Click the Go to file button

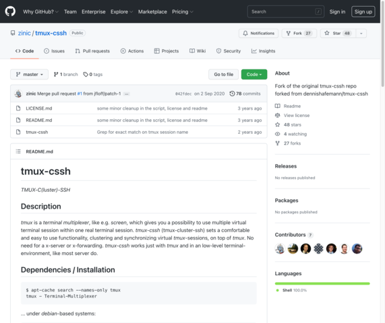pyautogui.click(x=224, y=74)
